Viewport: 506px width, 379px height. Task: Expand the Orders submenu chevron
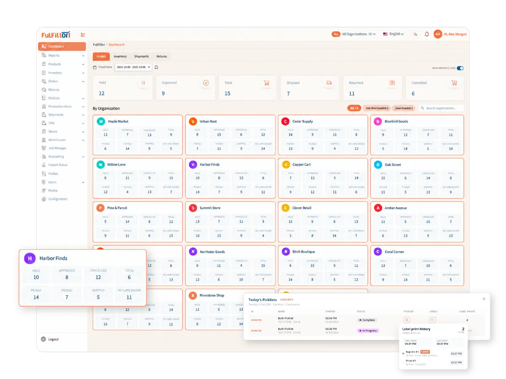click(83, 81)
